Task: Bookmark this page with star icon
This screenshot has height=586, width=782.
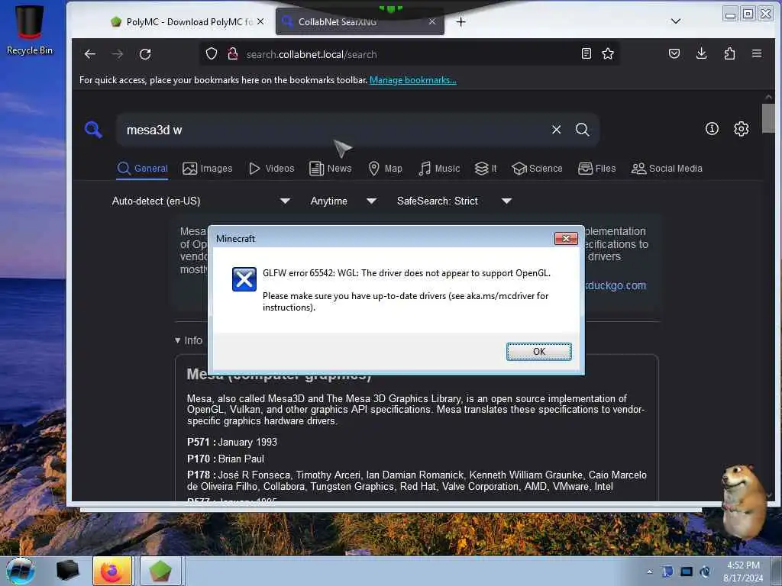Action: click(x=607, y=53)
